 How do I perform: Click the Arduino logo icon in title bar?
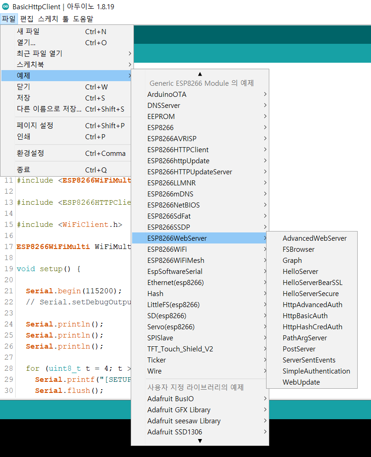click(x=6, y=6)
